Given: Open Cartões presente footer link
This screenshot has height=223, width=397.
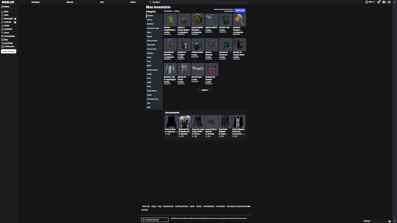Looking at the screenshot, I should [x=182, y=206].
